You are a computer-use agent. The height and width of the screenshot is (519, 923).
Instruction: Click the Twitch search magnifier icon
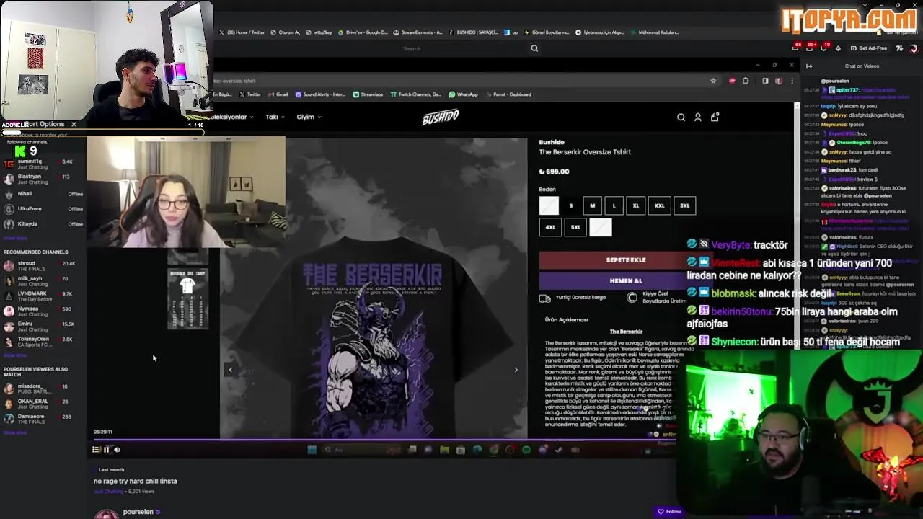[x=534, y=48]
